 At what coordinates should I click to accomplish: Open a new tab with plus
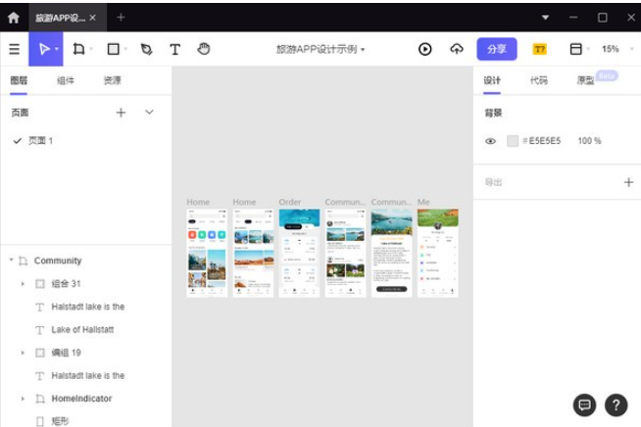pyautogui.click(x=121, y=18)
